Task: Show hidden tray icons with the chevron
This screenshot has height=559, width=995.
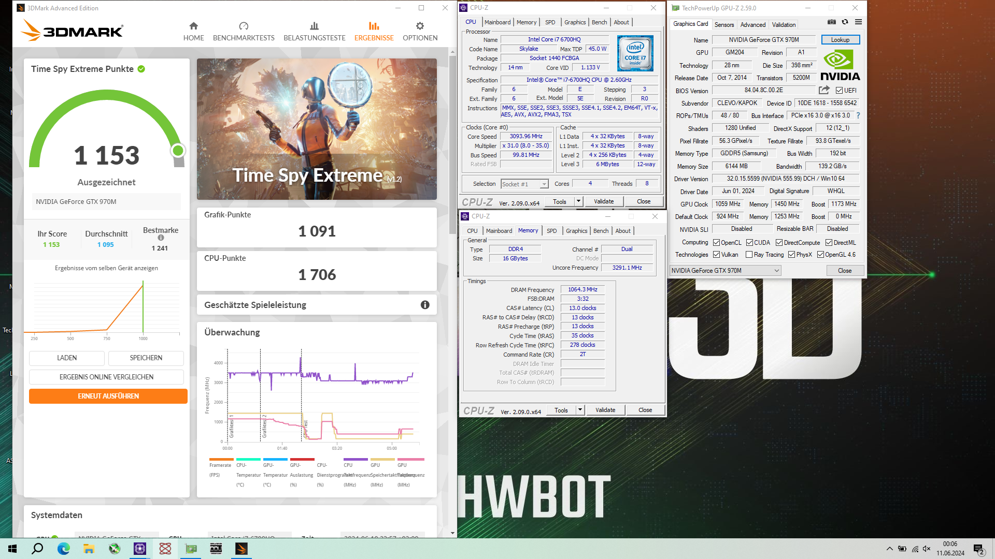Action: coord(889,549)
